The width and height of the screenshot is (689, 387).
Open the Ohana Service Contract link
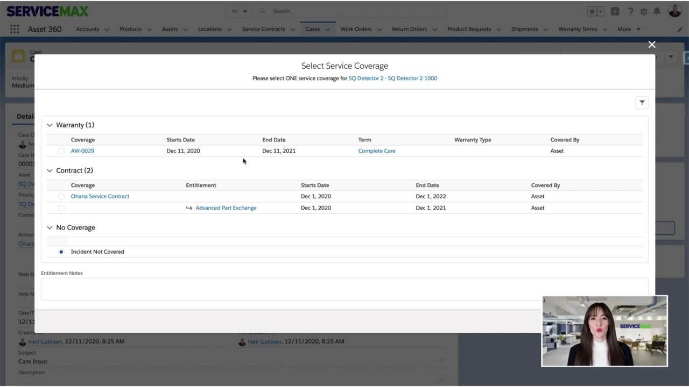[x=100, y=197]
